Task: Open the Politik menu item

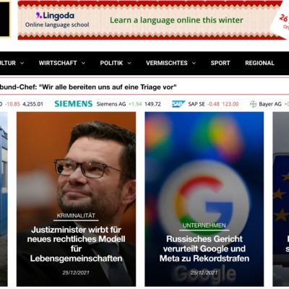Action: click(111, 63)
